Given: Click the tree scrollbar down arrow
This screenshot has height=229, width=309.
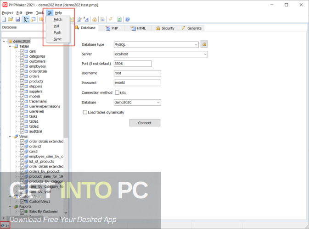Looking at the screenshot, I should tap(66, 213).
